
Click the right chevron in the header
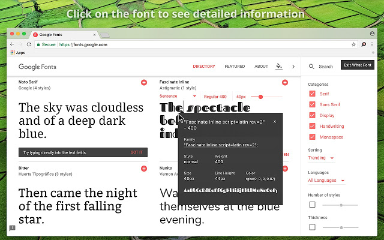(293, 67)
